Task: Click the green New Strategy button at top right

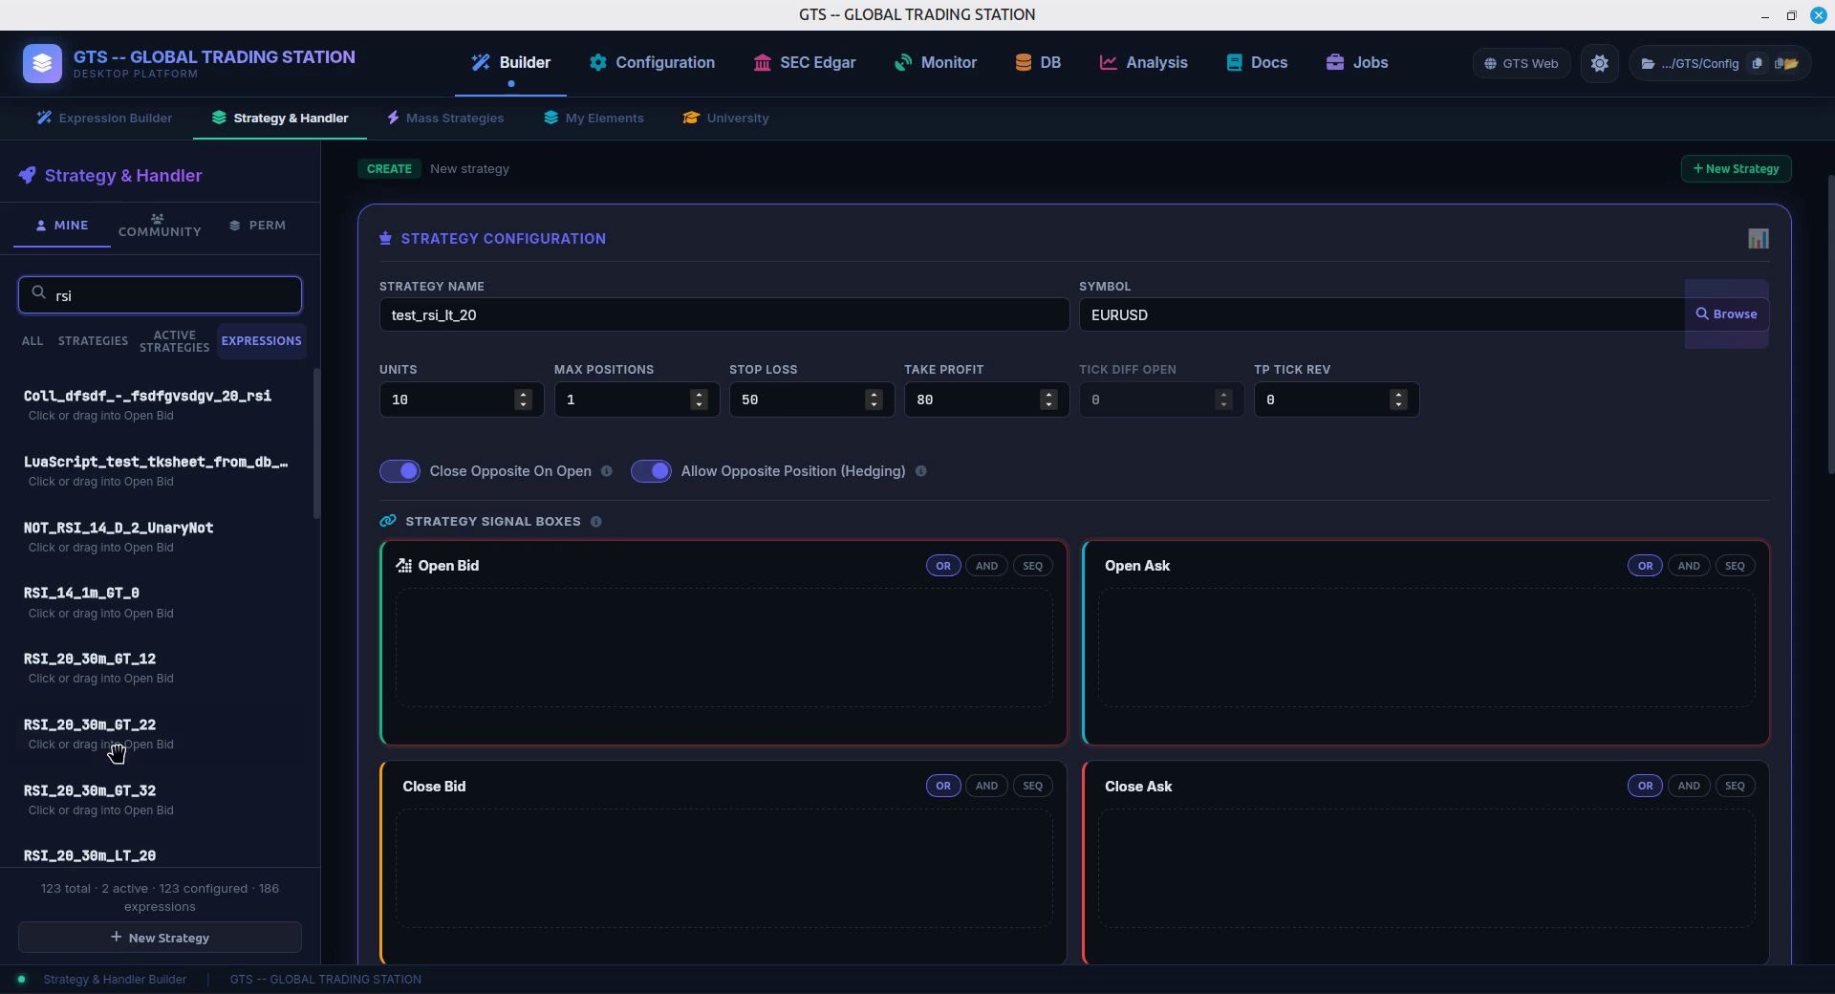Action: (1736, 169)
